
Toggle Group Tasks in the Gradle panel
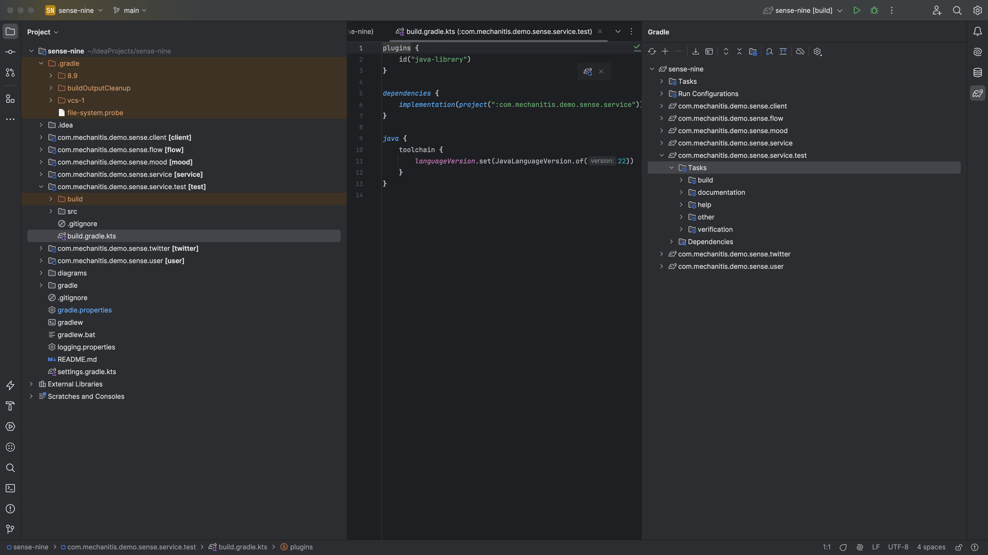click(753, 51)
